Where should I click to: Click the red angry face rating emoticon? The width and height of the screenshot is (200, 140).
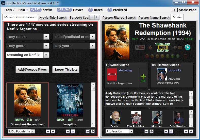point(147,56)
